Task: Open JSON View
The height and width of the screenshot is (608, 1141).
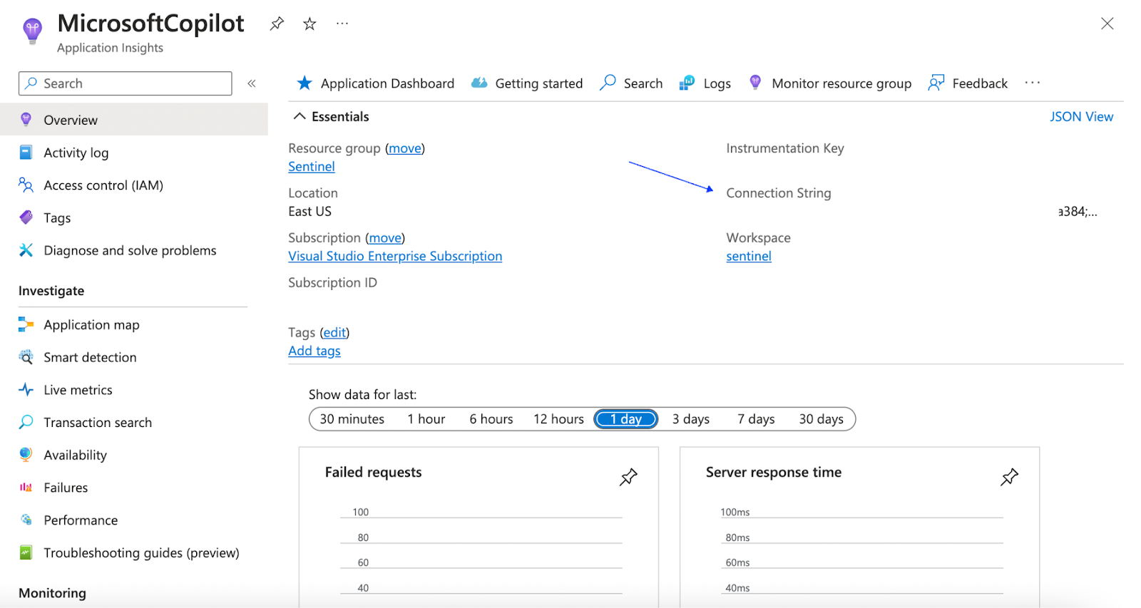Action: tap(1081, 116)
